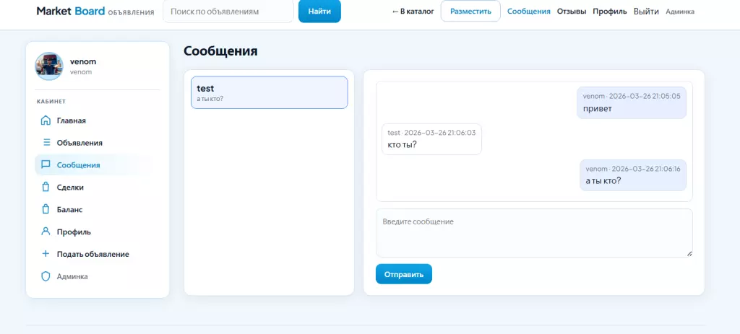Focus the Поиск по объявлениям search field
740x334 pixels.
click(228, 12)
